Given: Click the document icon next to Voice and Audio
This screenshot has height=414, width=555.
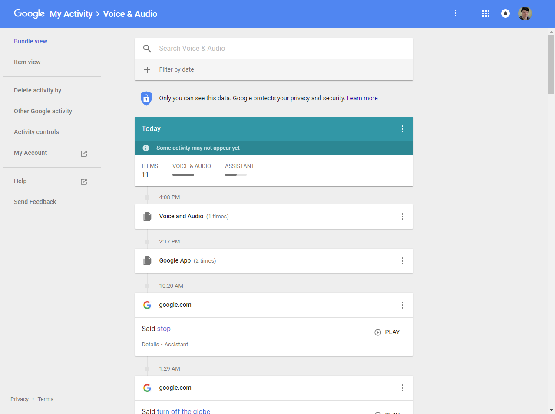Looking at the screenshot, I should (147, 216).
